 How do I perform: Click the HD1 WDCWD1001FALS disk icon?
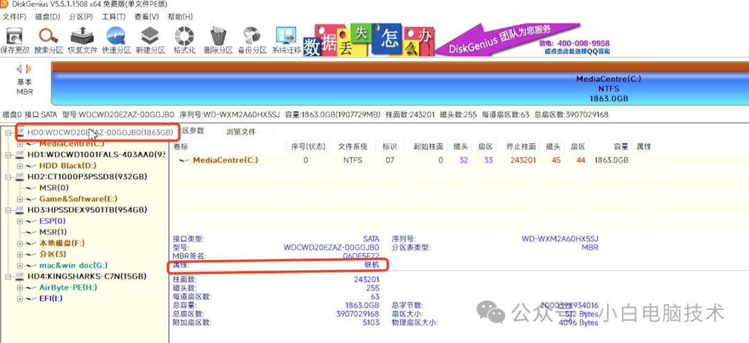19,154
